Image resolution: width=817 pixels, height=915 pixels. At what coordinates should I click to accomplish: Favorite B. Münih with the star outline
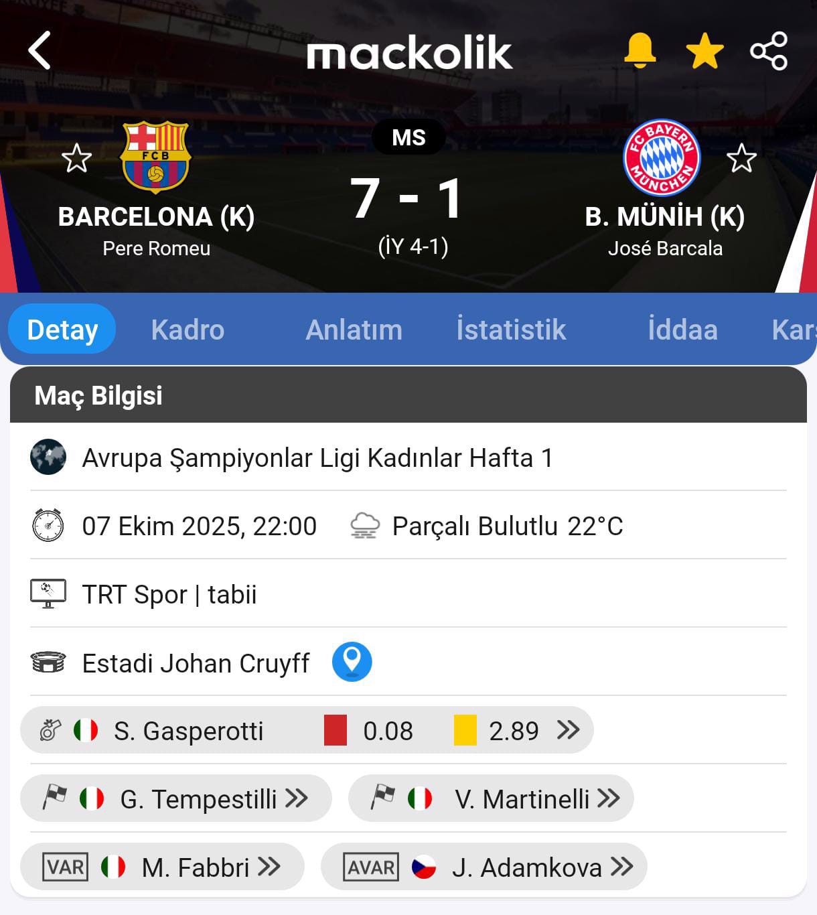coord(741,159)
